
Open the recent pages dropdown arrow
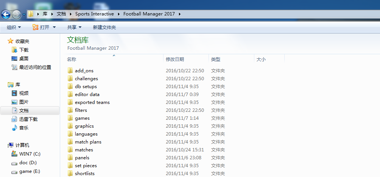[24, 15]
